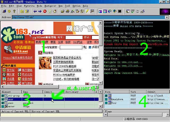The height and width of the screenshot is (122, 170).
Task: Open the File menu
Action: coord(4,6)
